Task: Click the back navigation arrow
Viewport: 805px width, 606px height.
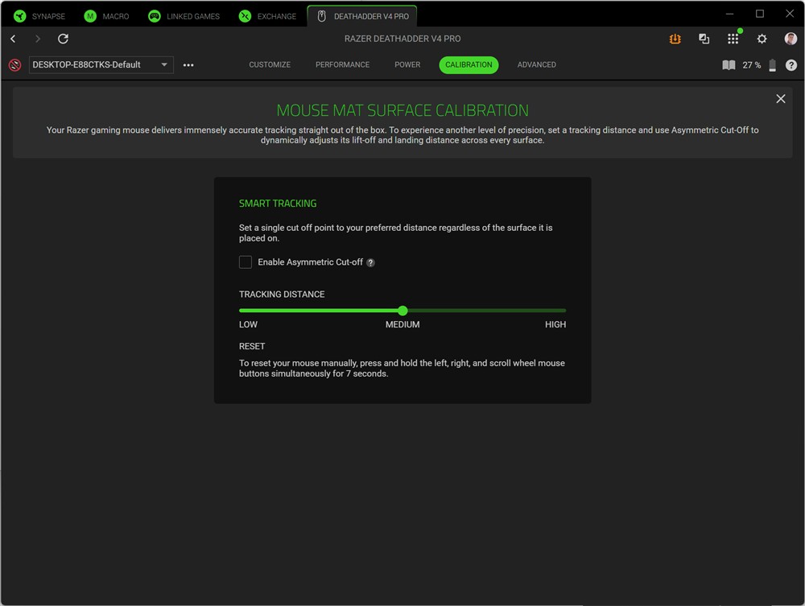Action: (x=14, y=39)
